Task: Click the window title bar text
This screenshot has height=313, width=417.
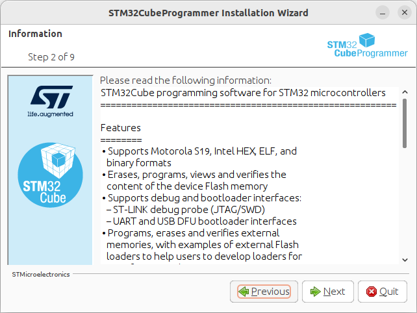Action: [208, 13]
